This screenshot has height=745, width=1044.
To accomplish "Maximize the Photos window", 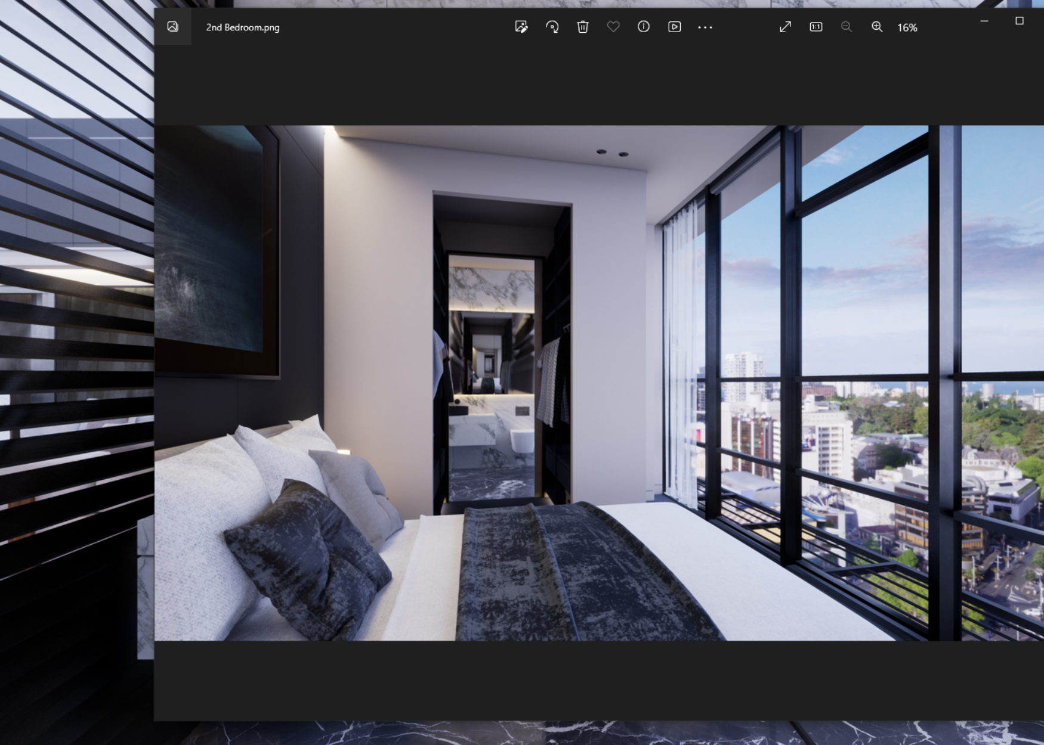I will [1020, 21].
